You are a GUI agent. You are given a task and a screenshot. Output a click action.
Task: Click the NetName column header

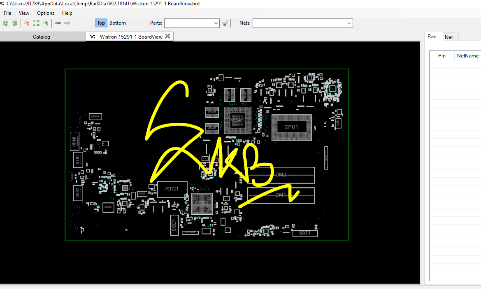(x=468, y=56)
